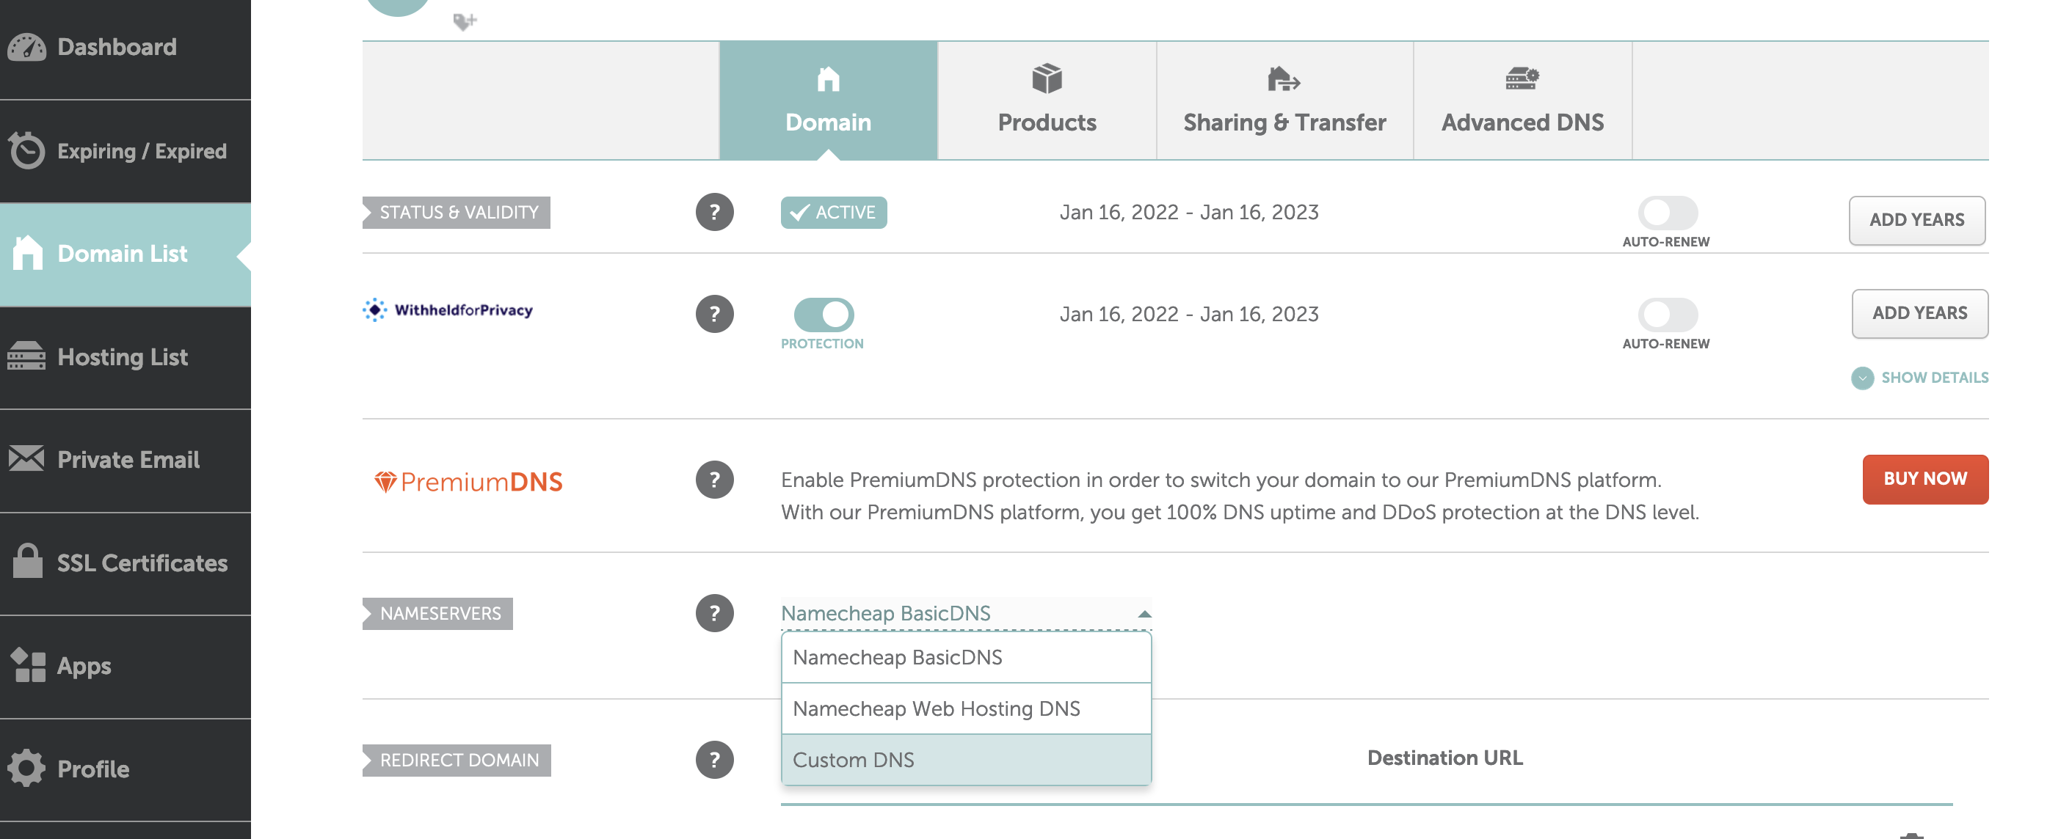This screenshot has height=839, width=2061.
Task: Collapse the Nameservers dropdown arrow
Action: pyautogui.click(x=1144, y=615)
